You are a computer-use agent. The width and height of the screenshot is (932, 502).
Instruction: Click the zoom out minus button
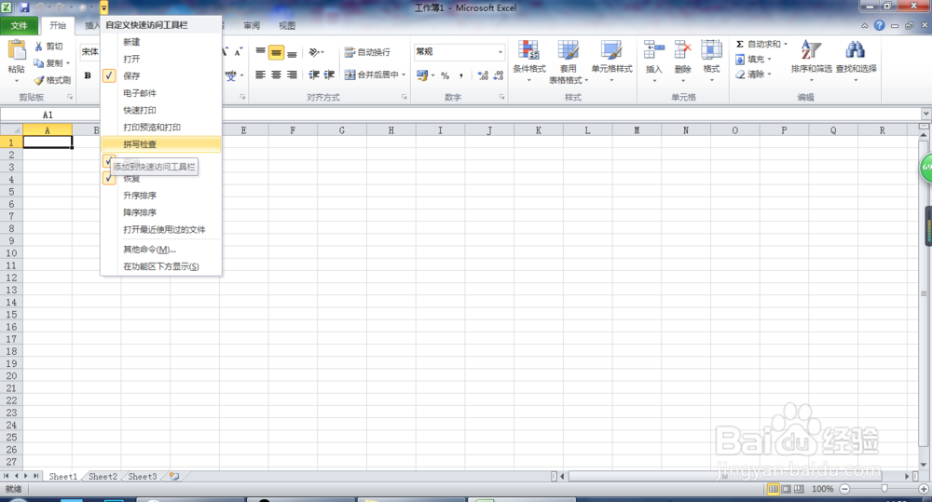point(844,489)
